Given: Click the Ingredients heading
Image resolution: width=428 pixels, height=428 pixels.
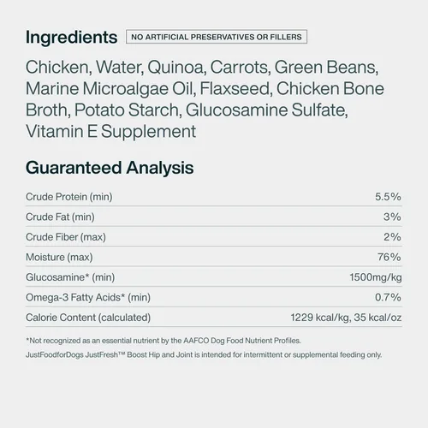Looking at the screenshot, I should point(71,38).
